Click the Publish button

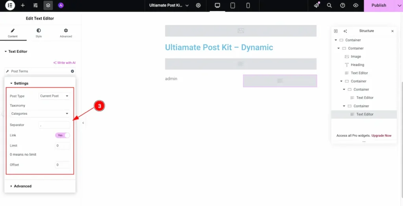click(x=379, y=6)
